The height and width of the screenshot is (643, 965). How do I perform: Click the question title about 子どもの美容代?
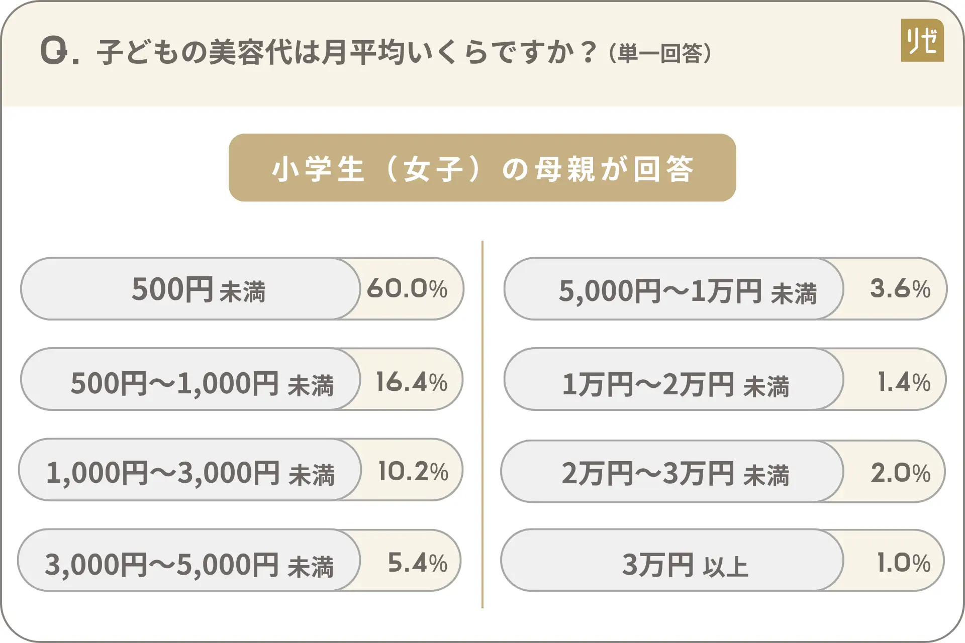coord(347,52)
